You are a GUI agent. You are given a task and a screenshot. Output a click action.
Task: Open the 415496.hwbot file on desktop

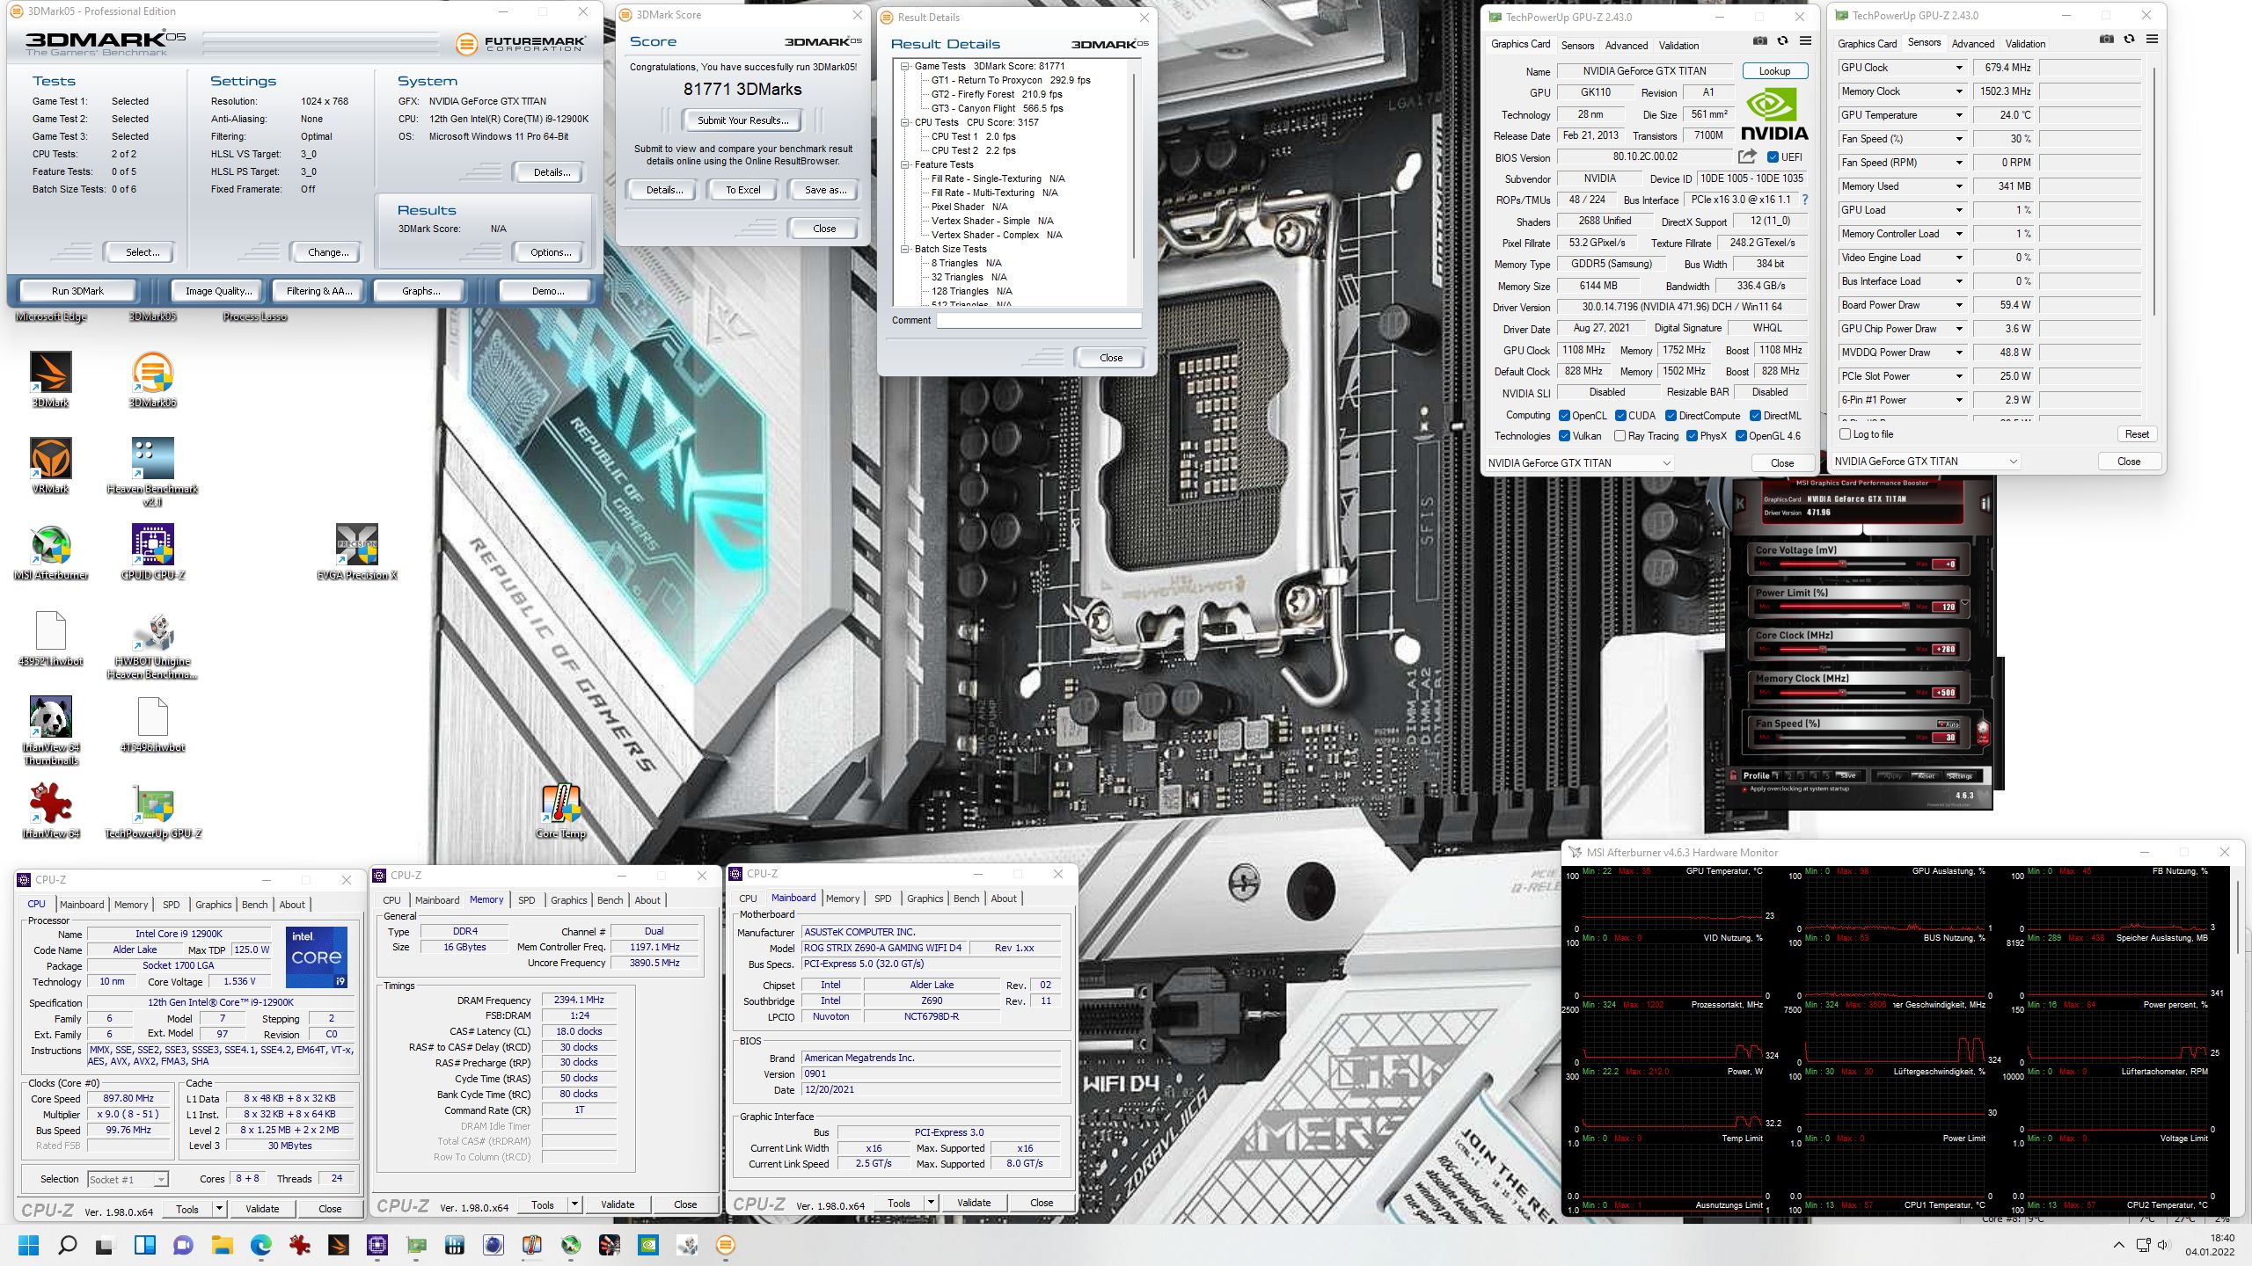tap(153, 724)
